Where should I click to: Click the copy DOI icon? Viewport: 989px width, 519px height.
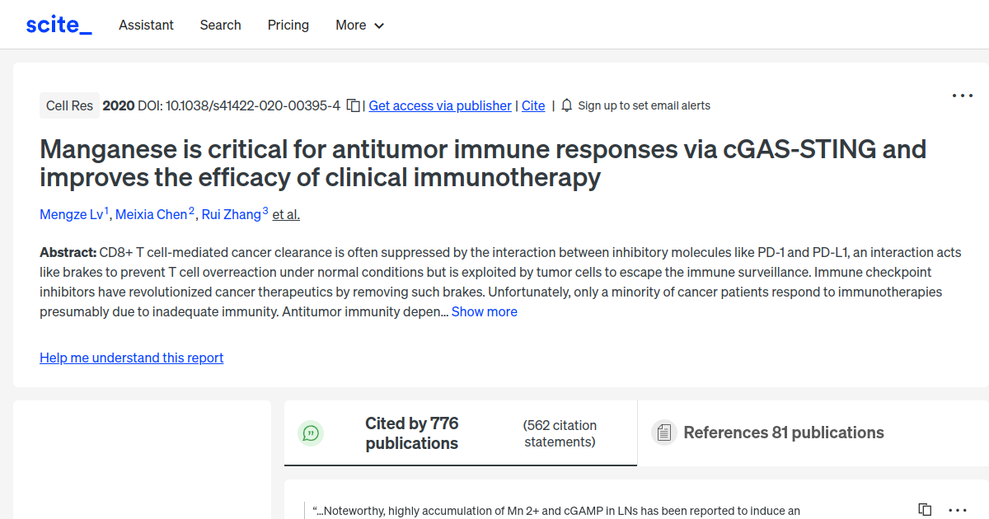[x=353, y=105]
